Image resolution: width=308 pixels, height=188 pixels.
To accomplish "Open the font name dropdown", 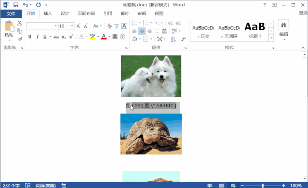I will point(56,26).
